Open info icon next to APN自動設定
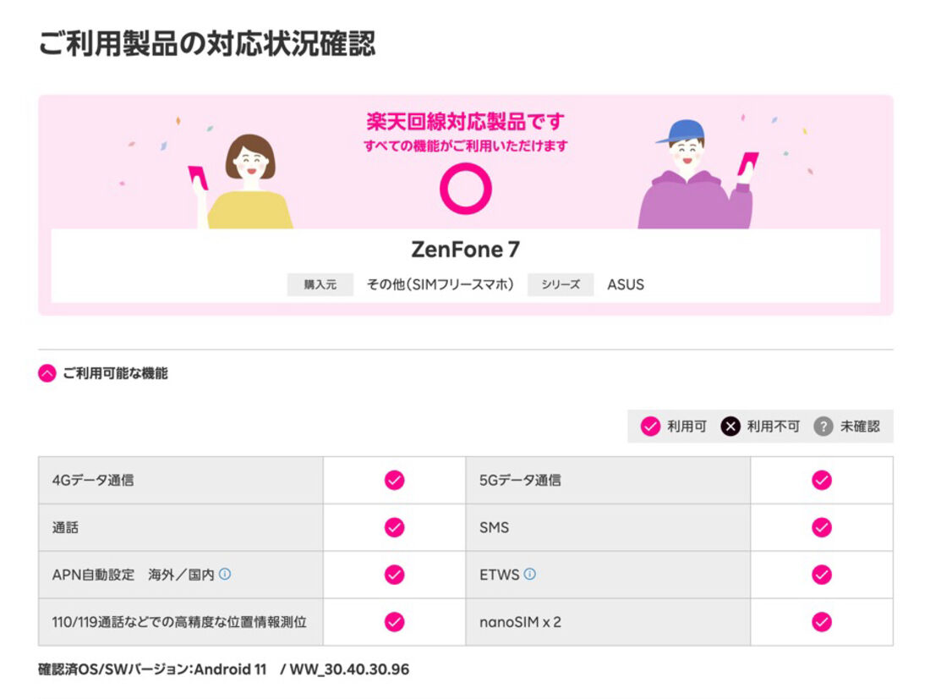 pos(225,574)
